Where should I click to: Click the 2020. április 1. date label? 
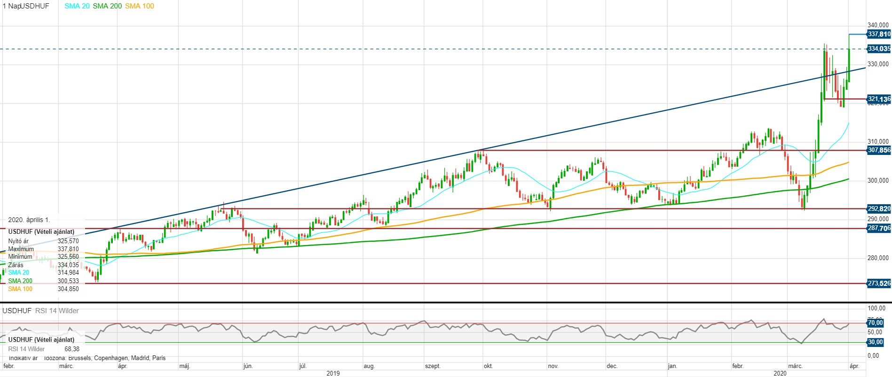[29, 220]
